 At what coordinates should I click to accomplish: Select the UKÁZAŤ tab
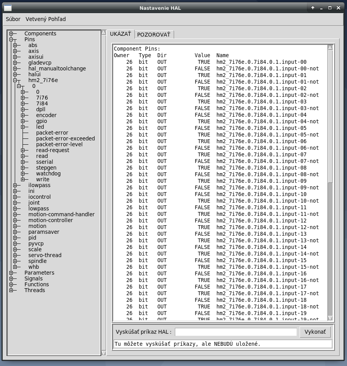pos(120,34)
